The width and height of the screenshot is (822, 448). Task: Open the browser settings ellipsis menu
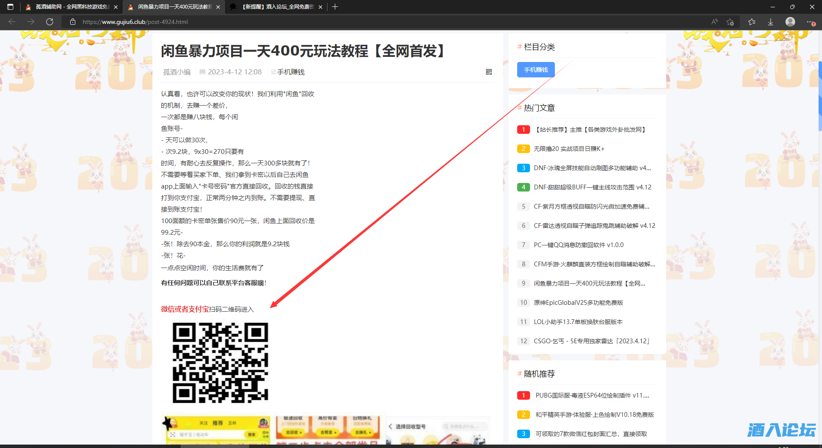pos(810,22)
